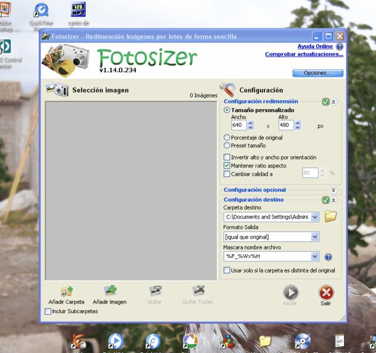
Task: Open the yellow folder desktop icon at bottom
Action: pyautogui.click(x=265, y=341)
